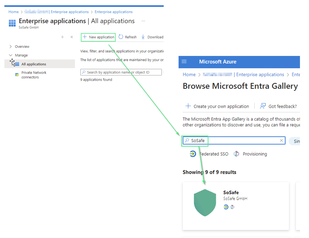This screenshot has width=309, height=238.
Task: Clear the SoSafe search with X
Action: 281,140
